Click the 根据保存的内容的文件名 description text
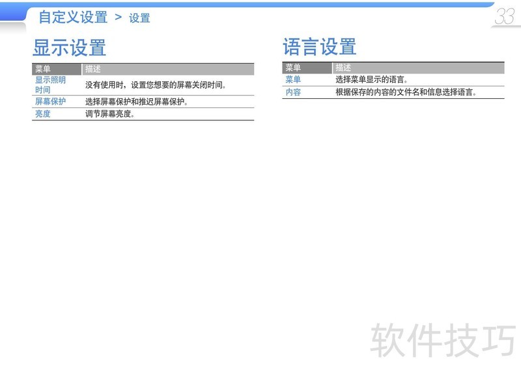521x379 pixels. (406, 92)
